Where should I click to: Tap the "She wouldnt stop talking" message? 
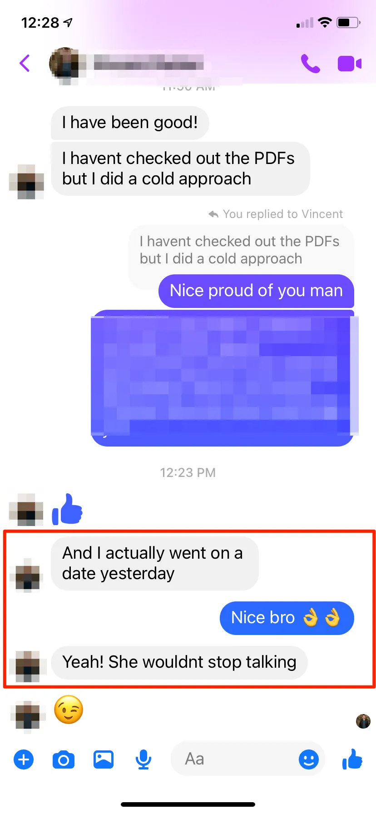coord(179,662)
